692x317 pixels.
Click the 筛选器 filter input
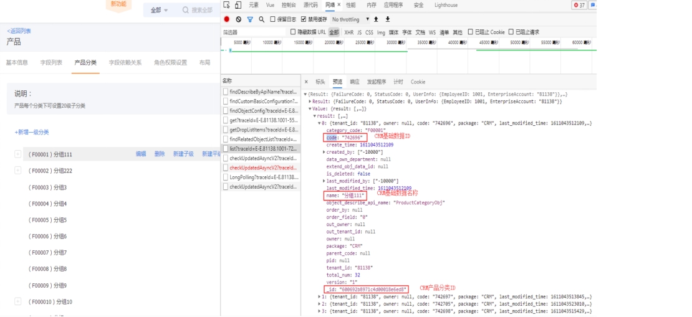click(x=254, y=32)
